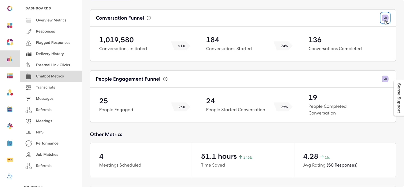Switch to the Overview Metrics dashboard
The height and width of the screenshot is (187, 404).
pyautogui.click(x=51, y=20)
